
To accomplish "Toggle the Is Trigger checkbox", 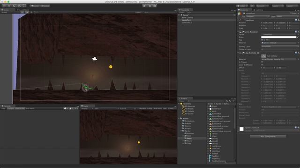I will [x=262, y=62].
